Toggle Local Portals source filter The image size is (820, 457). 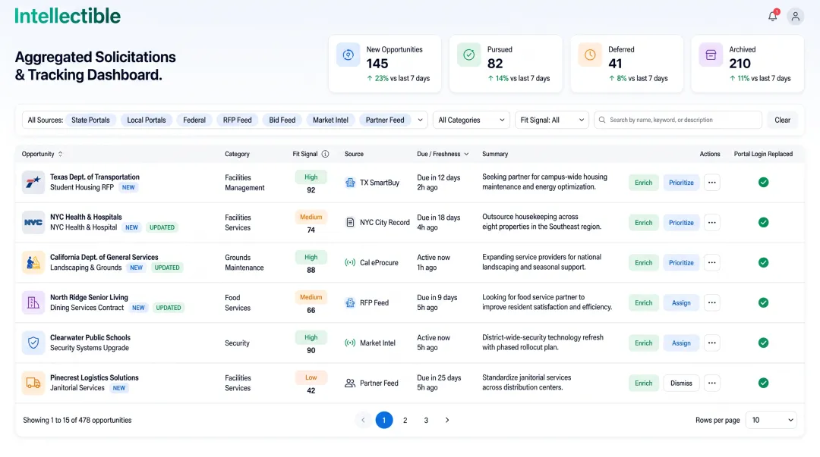tap(147, 121)
